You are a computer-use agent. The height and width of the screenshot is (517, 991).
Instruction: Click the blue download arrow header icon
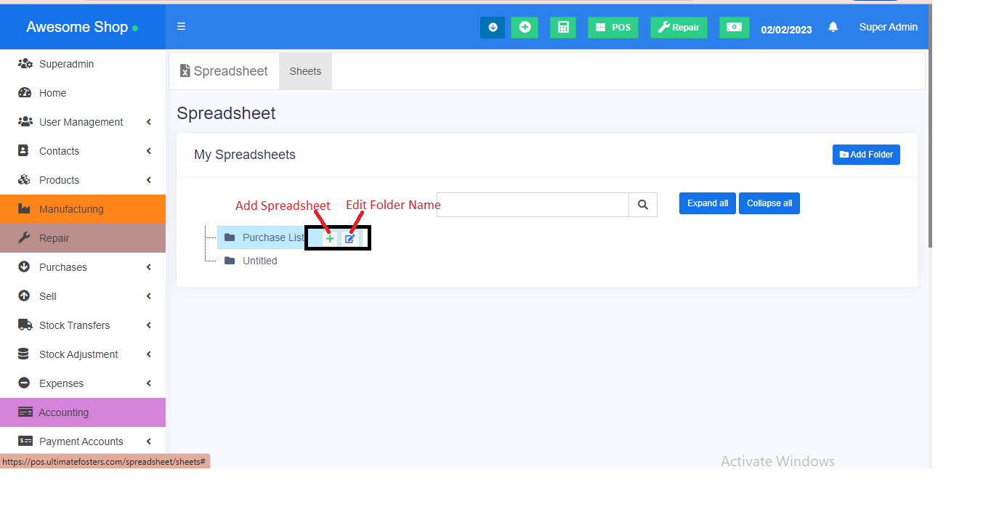click(x=493, y=28)
